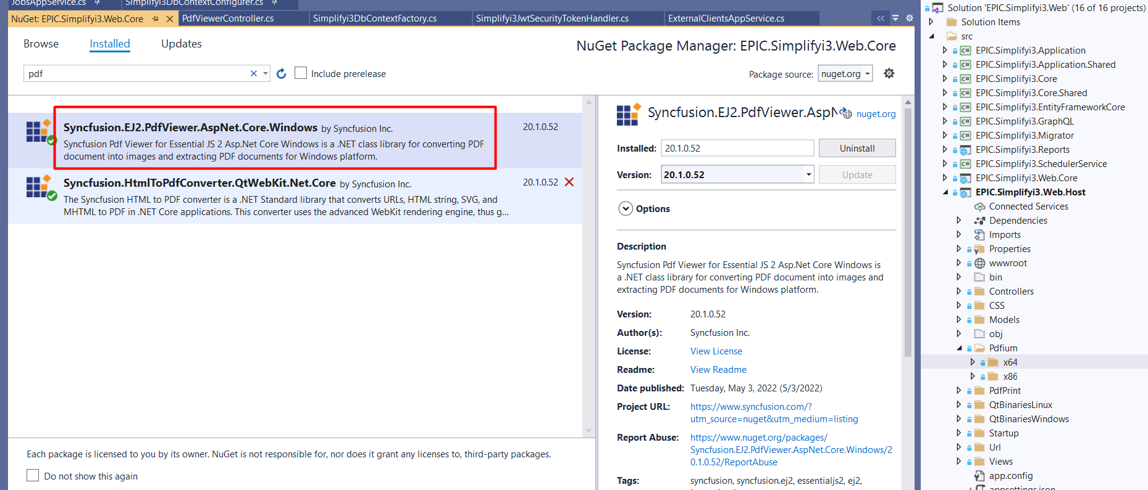Viewport: 1148px width, 490px height.
Task: Switch to Updates tab
Action: 182,44
